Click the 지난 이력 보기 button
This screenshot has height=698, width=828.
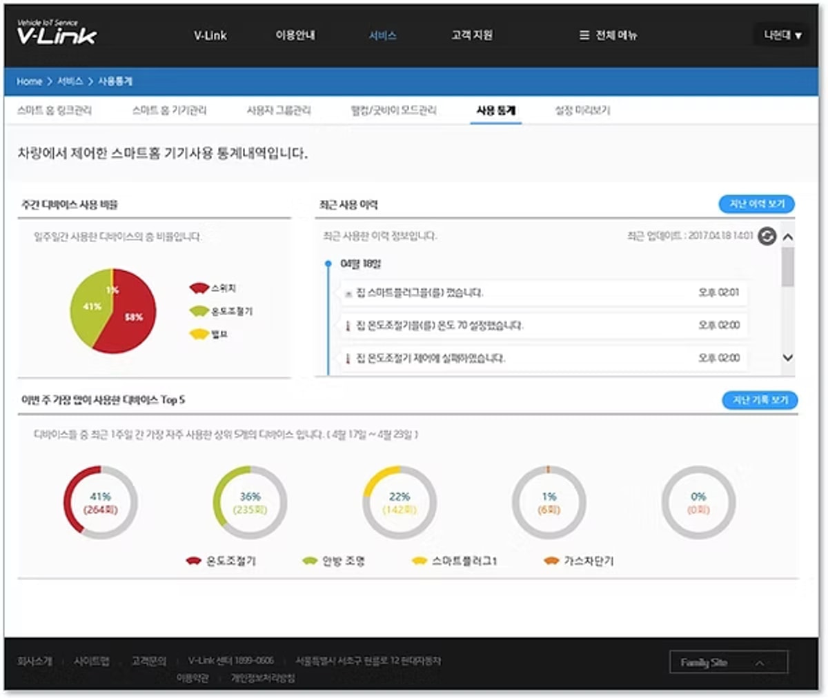pos(756,204)
